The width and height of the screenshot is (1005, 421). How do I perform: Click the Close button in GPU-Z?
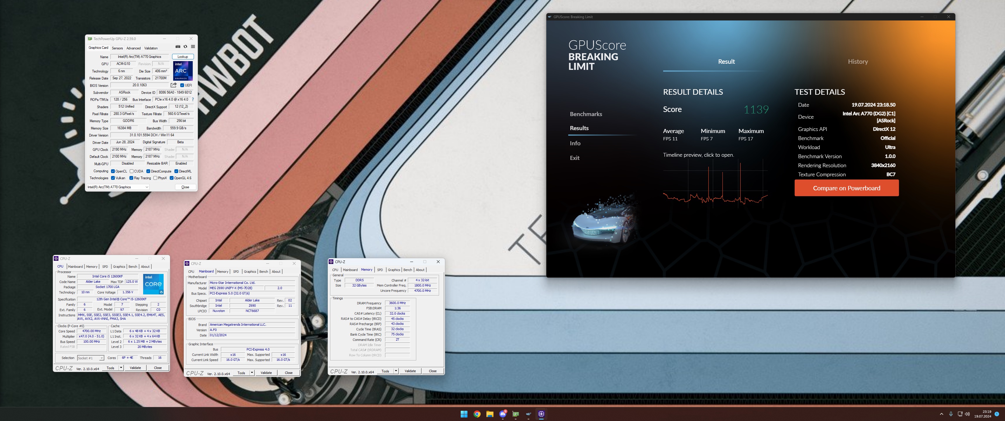point(185,187)
